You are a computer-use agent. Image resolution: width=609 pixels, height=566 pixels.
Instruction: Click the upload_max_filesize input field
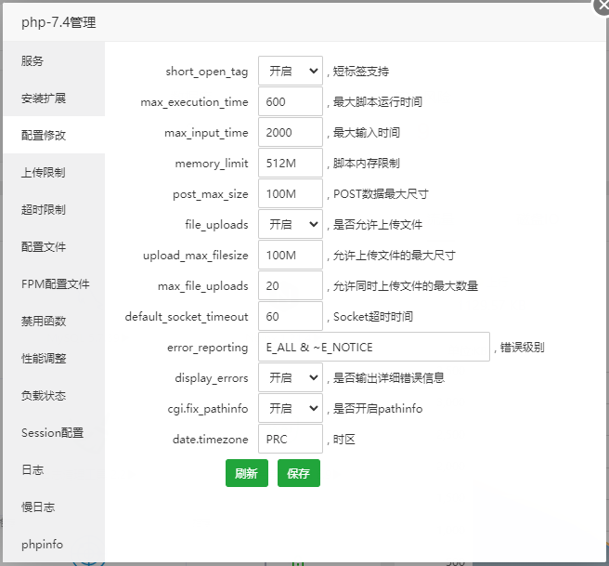tap(290, 255)
